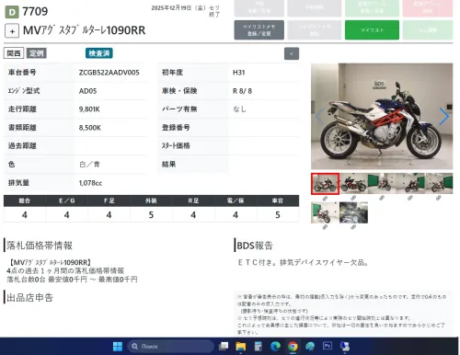Show the previous motorcycle photo with left chevron
This screenshot has height=355, width=460.
(319, 117)
